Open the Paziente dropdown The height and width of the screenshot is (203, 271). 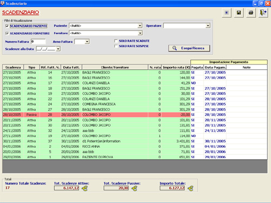[x=140, y=26]
